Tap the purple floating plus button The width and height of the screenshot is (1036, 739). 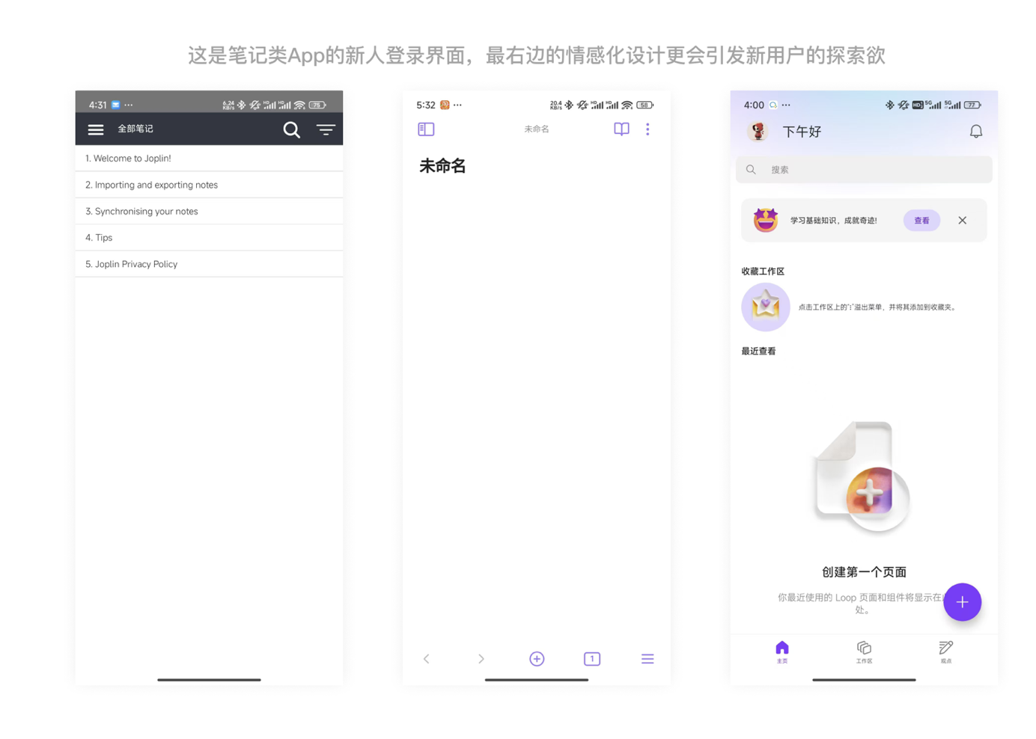pos(962,602)
